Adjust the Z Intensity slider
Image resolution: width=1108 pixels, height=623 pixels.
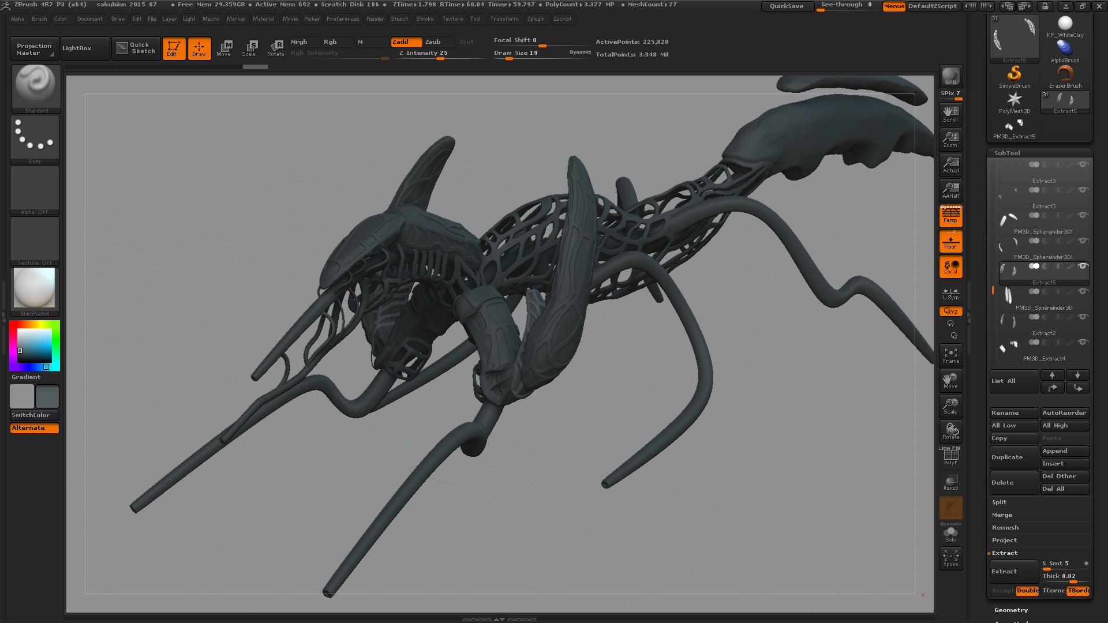tap(440, 53)
